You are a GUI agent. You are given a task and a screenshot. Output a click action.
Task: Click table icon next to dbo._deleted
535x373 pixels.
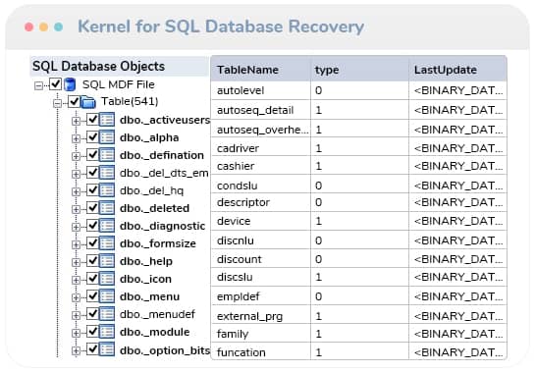tap(107, 208)
